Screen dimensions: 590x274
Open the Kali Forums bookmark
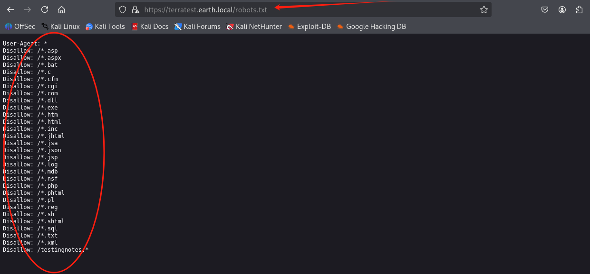coord(197,27)
